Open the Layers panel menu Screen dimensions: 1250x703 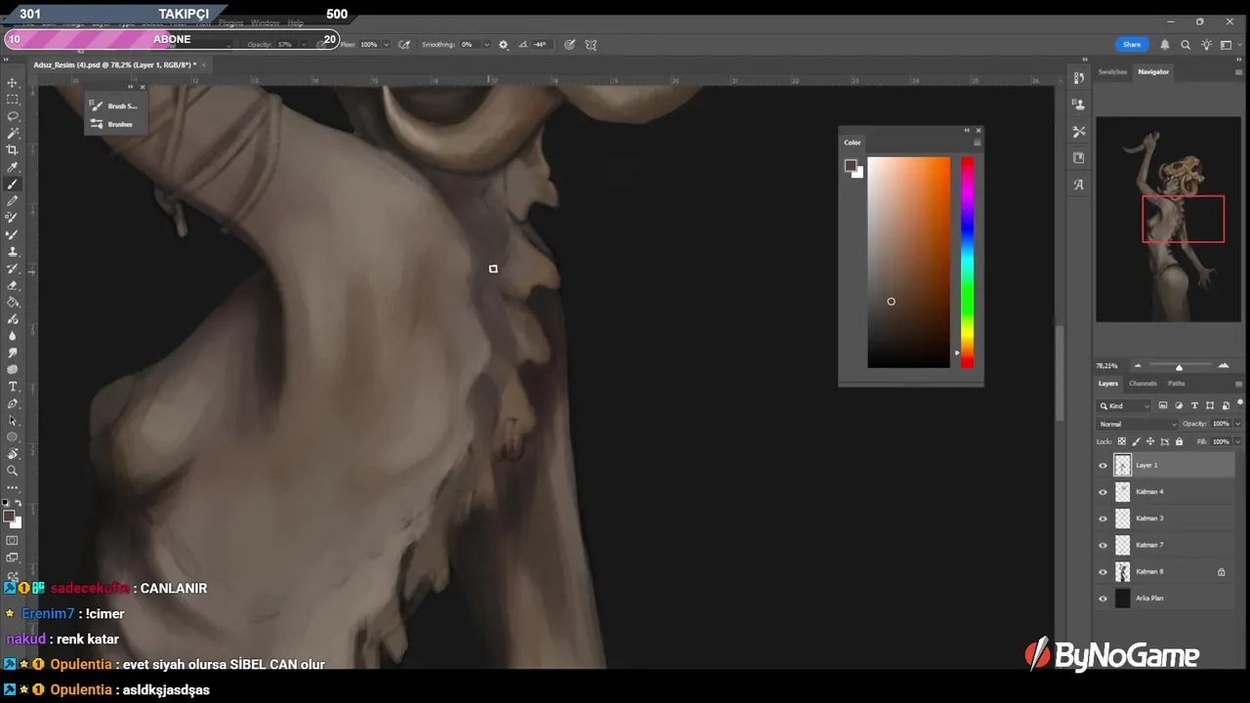pyautogui.click(x=1239, y=384)
